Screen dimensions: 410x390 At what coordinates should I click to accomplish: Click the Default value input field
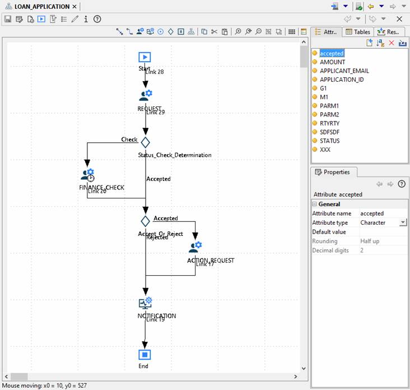click(x=383, y=232)
